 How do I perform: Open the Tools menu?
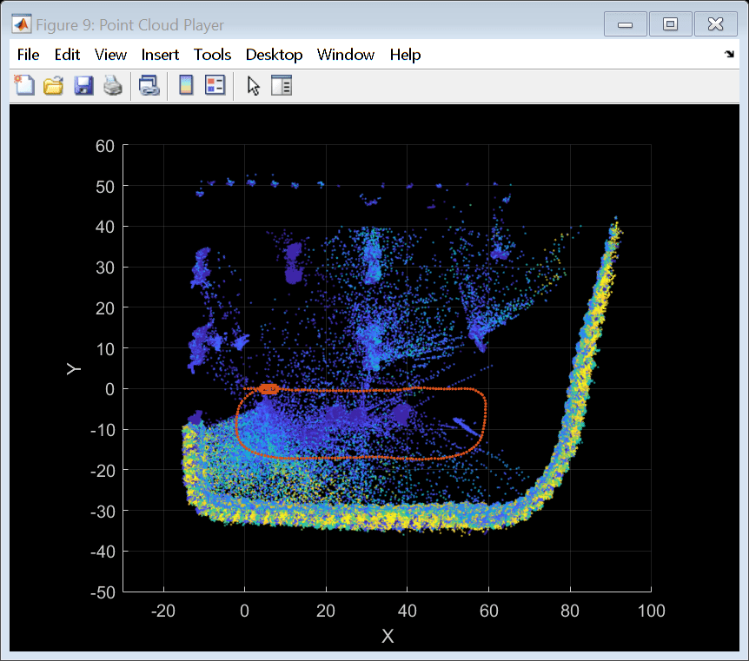212,55
